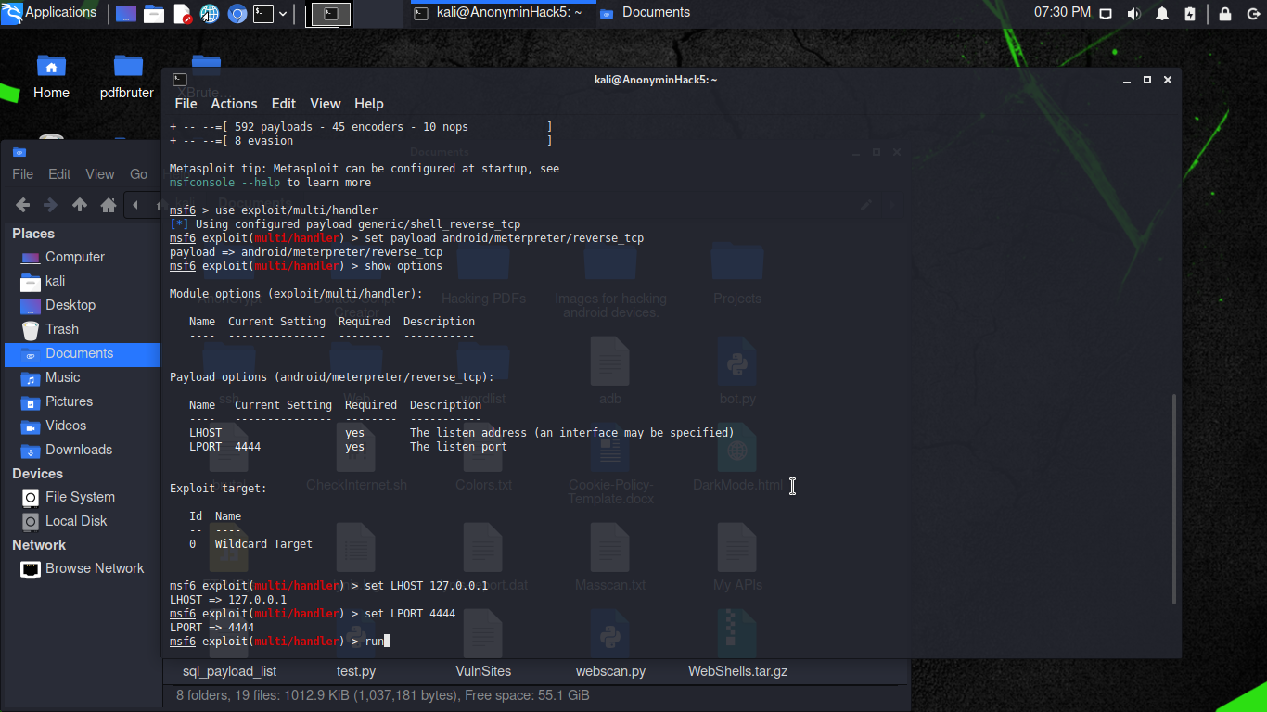Launch the text editor from the panel
The image size is (1267, 712).
pos(182,14)
